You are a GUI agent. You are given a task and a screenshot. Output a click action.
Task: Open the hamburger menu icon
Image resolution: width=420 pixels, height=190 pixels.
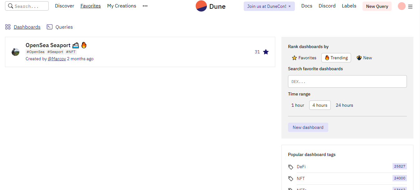pos(410,6)
